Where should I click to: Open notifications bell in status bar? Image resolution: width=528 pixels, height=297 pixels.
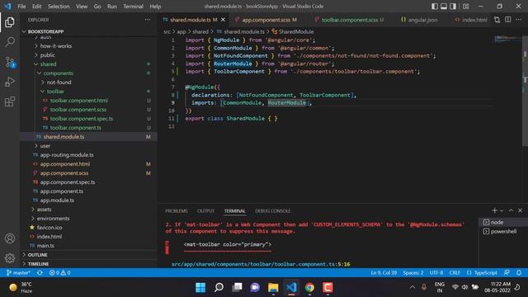[519, 272]
